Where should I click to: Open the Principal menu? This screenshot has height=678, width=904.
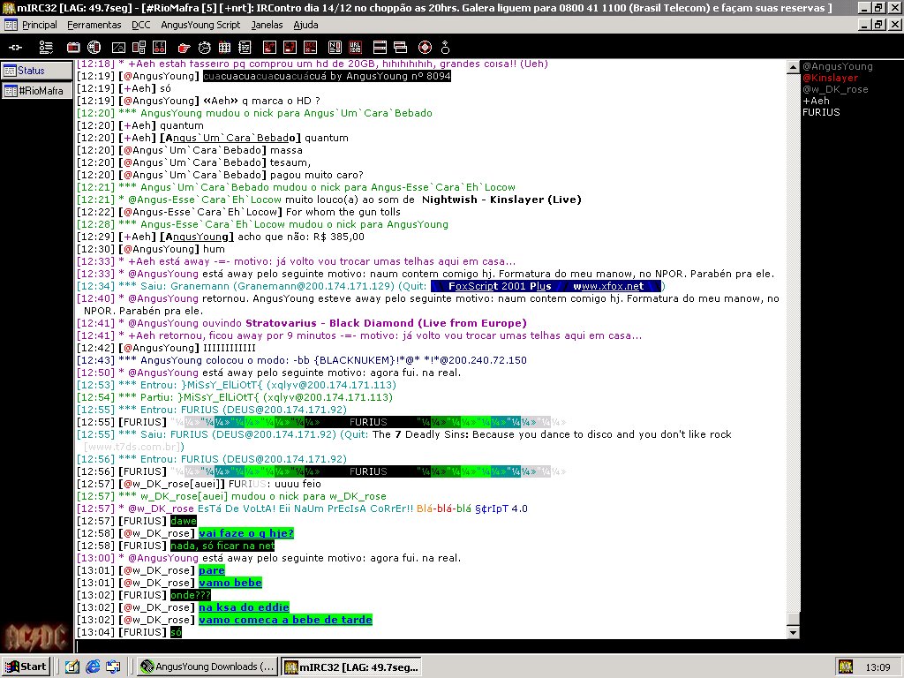pyautogui.click(x=39, y=25)
